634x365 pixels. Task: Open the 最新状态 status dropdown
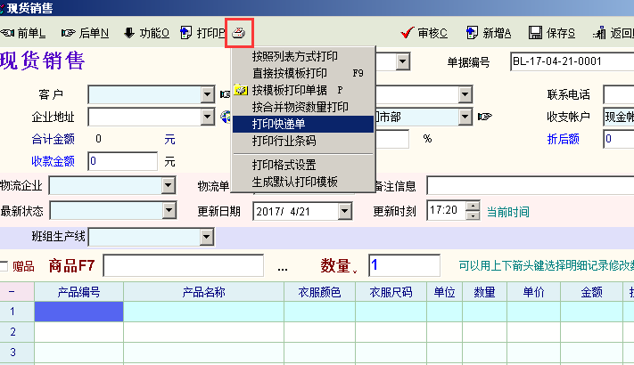(168, 211)
